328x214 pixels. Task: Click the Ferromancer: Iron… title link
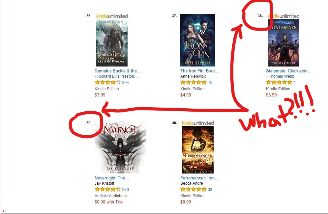[x=199, y=178]
